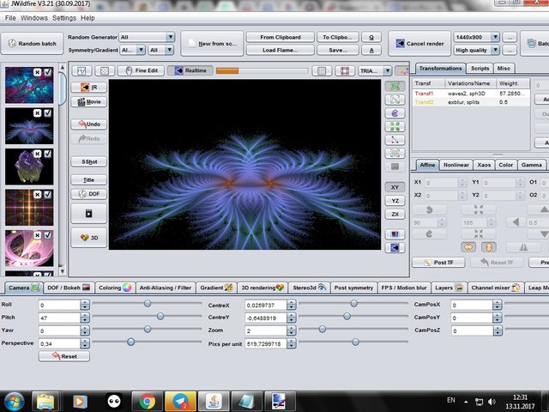
Task: Open the Settings menu
Action: point(63,17)
